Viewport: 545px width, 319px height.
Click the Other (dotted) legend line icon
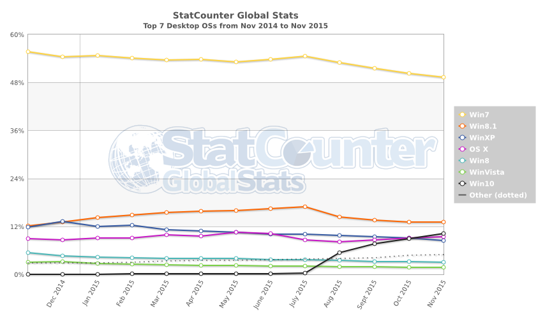[462, 195]
